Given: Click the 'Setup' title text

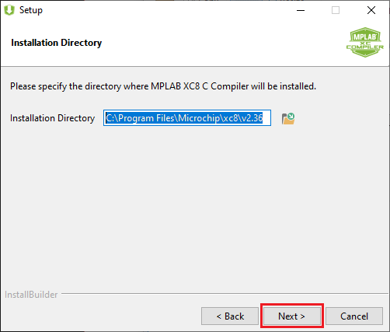Looking at the screenshot, I should [31, 10].
